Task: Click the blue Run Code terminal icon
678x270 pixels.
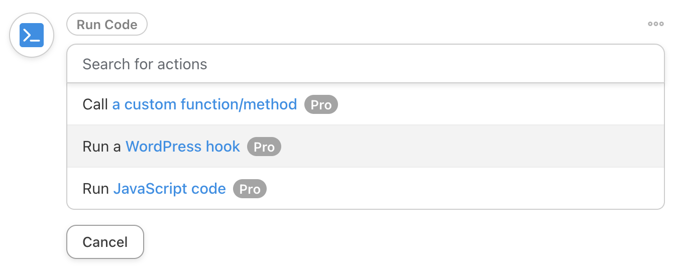Action: [x=32, y=35]
